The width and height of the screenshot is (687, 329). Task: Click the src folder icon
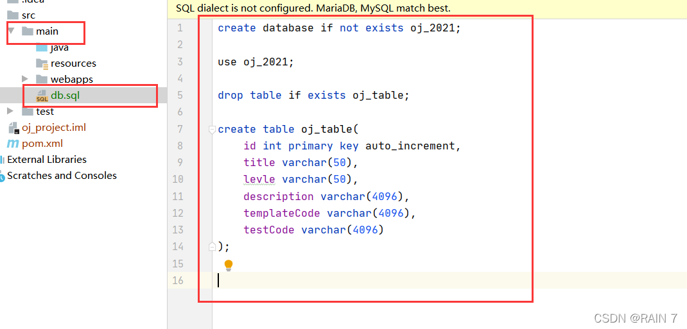click(13, 15)
